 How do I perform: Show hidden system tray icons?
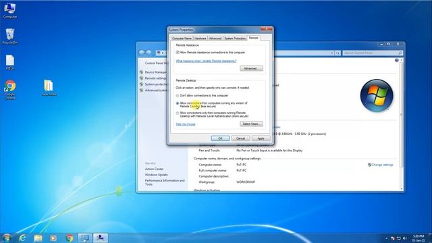[x=386, y=238]
